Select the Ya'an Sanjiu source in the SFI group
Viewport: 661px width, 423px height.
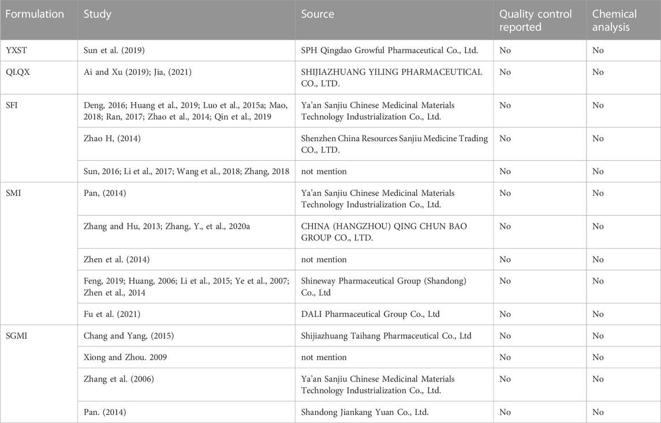click(x=378, y=111)
